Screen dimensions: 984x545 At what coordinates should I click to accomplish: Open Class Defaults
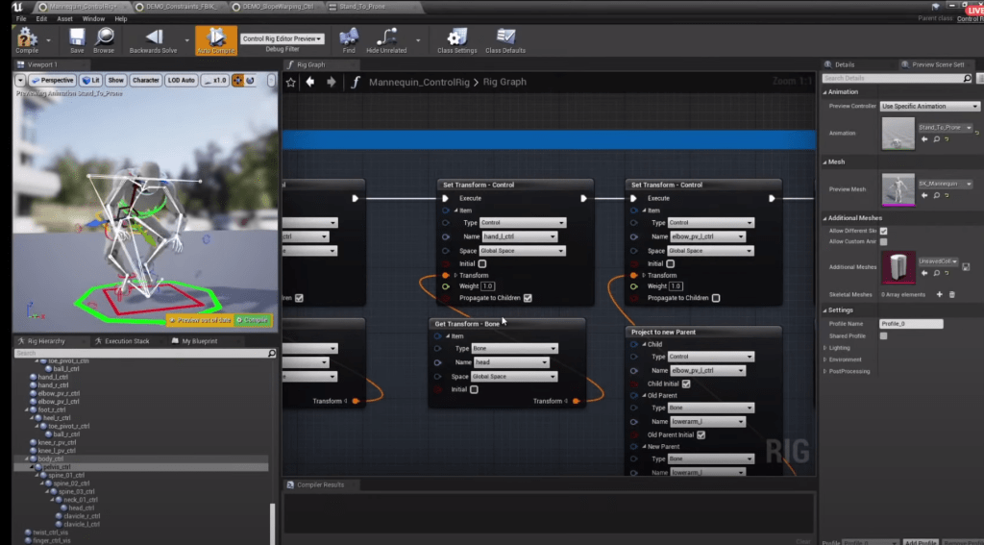(505, 38)
